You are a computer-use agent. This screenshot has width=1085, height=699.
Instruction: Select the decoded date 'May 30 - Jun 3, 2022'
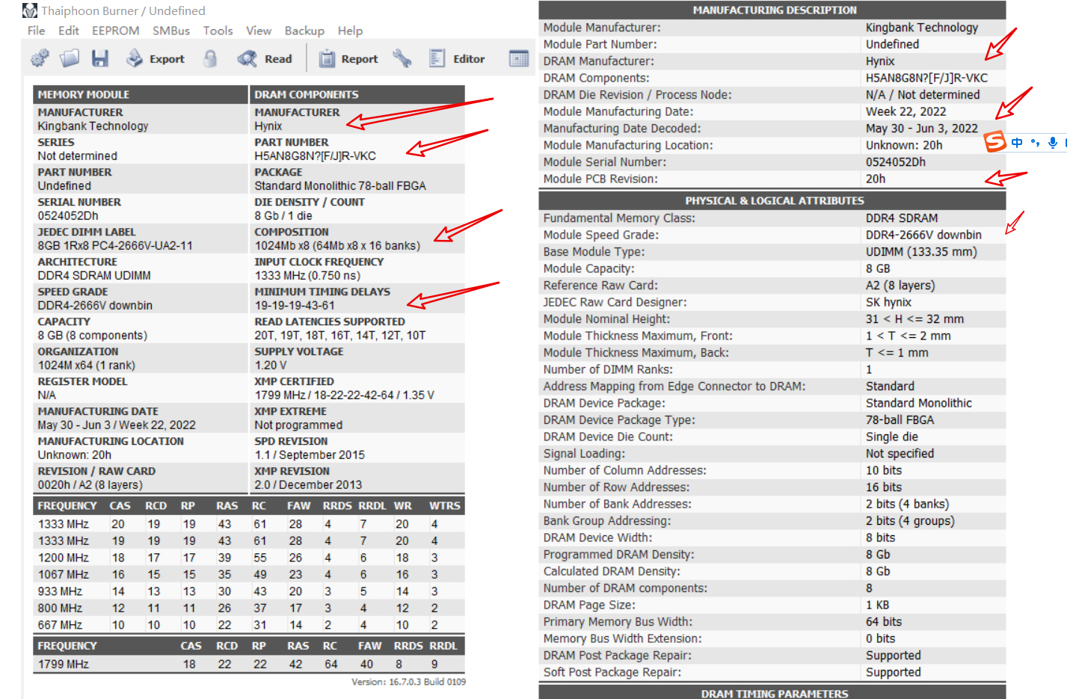922,129
